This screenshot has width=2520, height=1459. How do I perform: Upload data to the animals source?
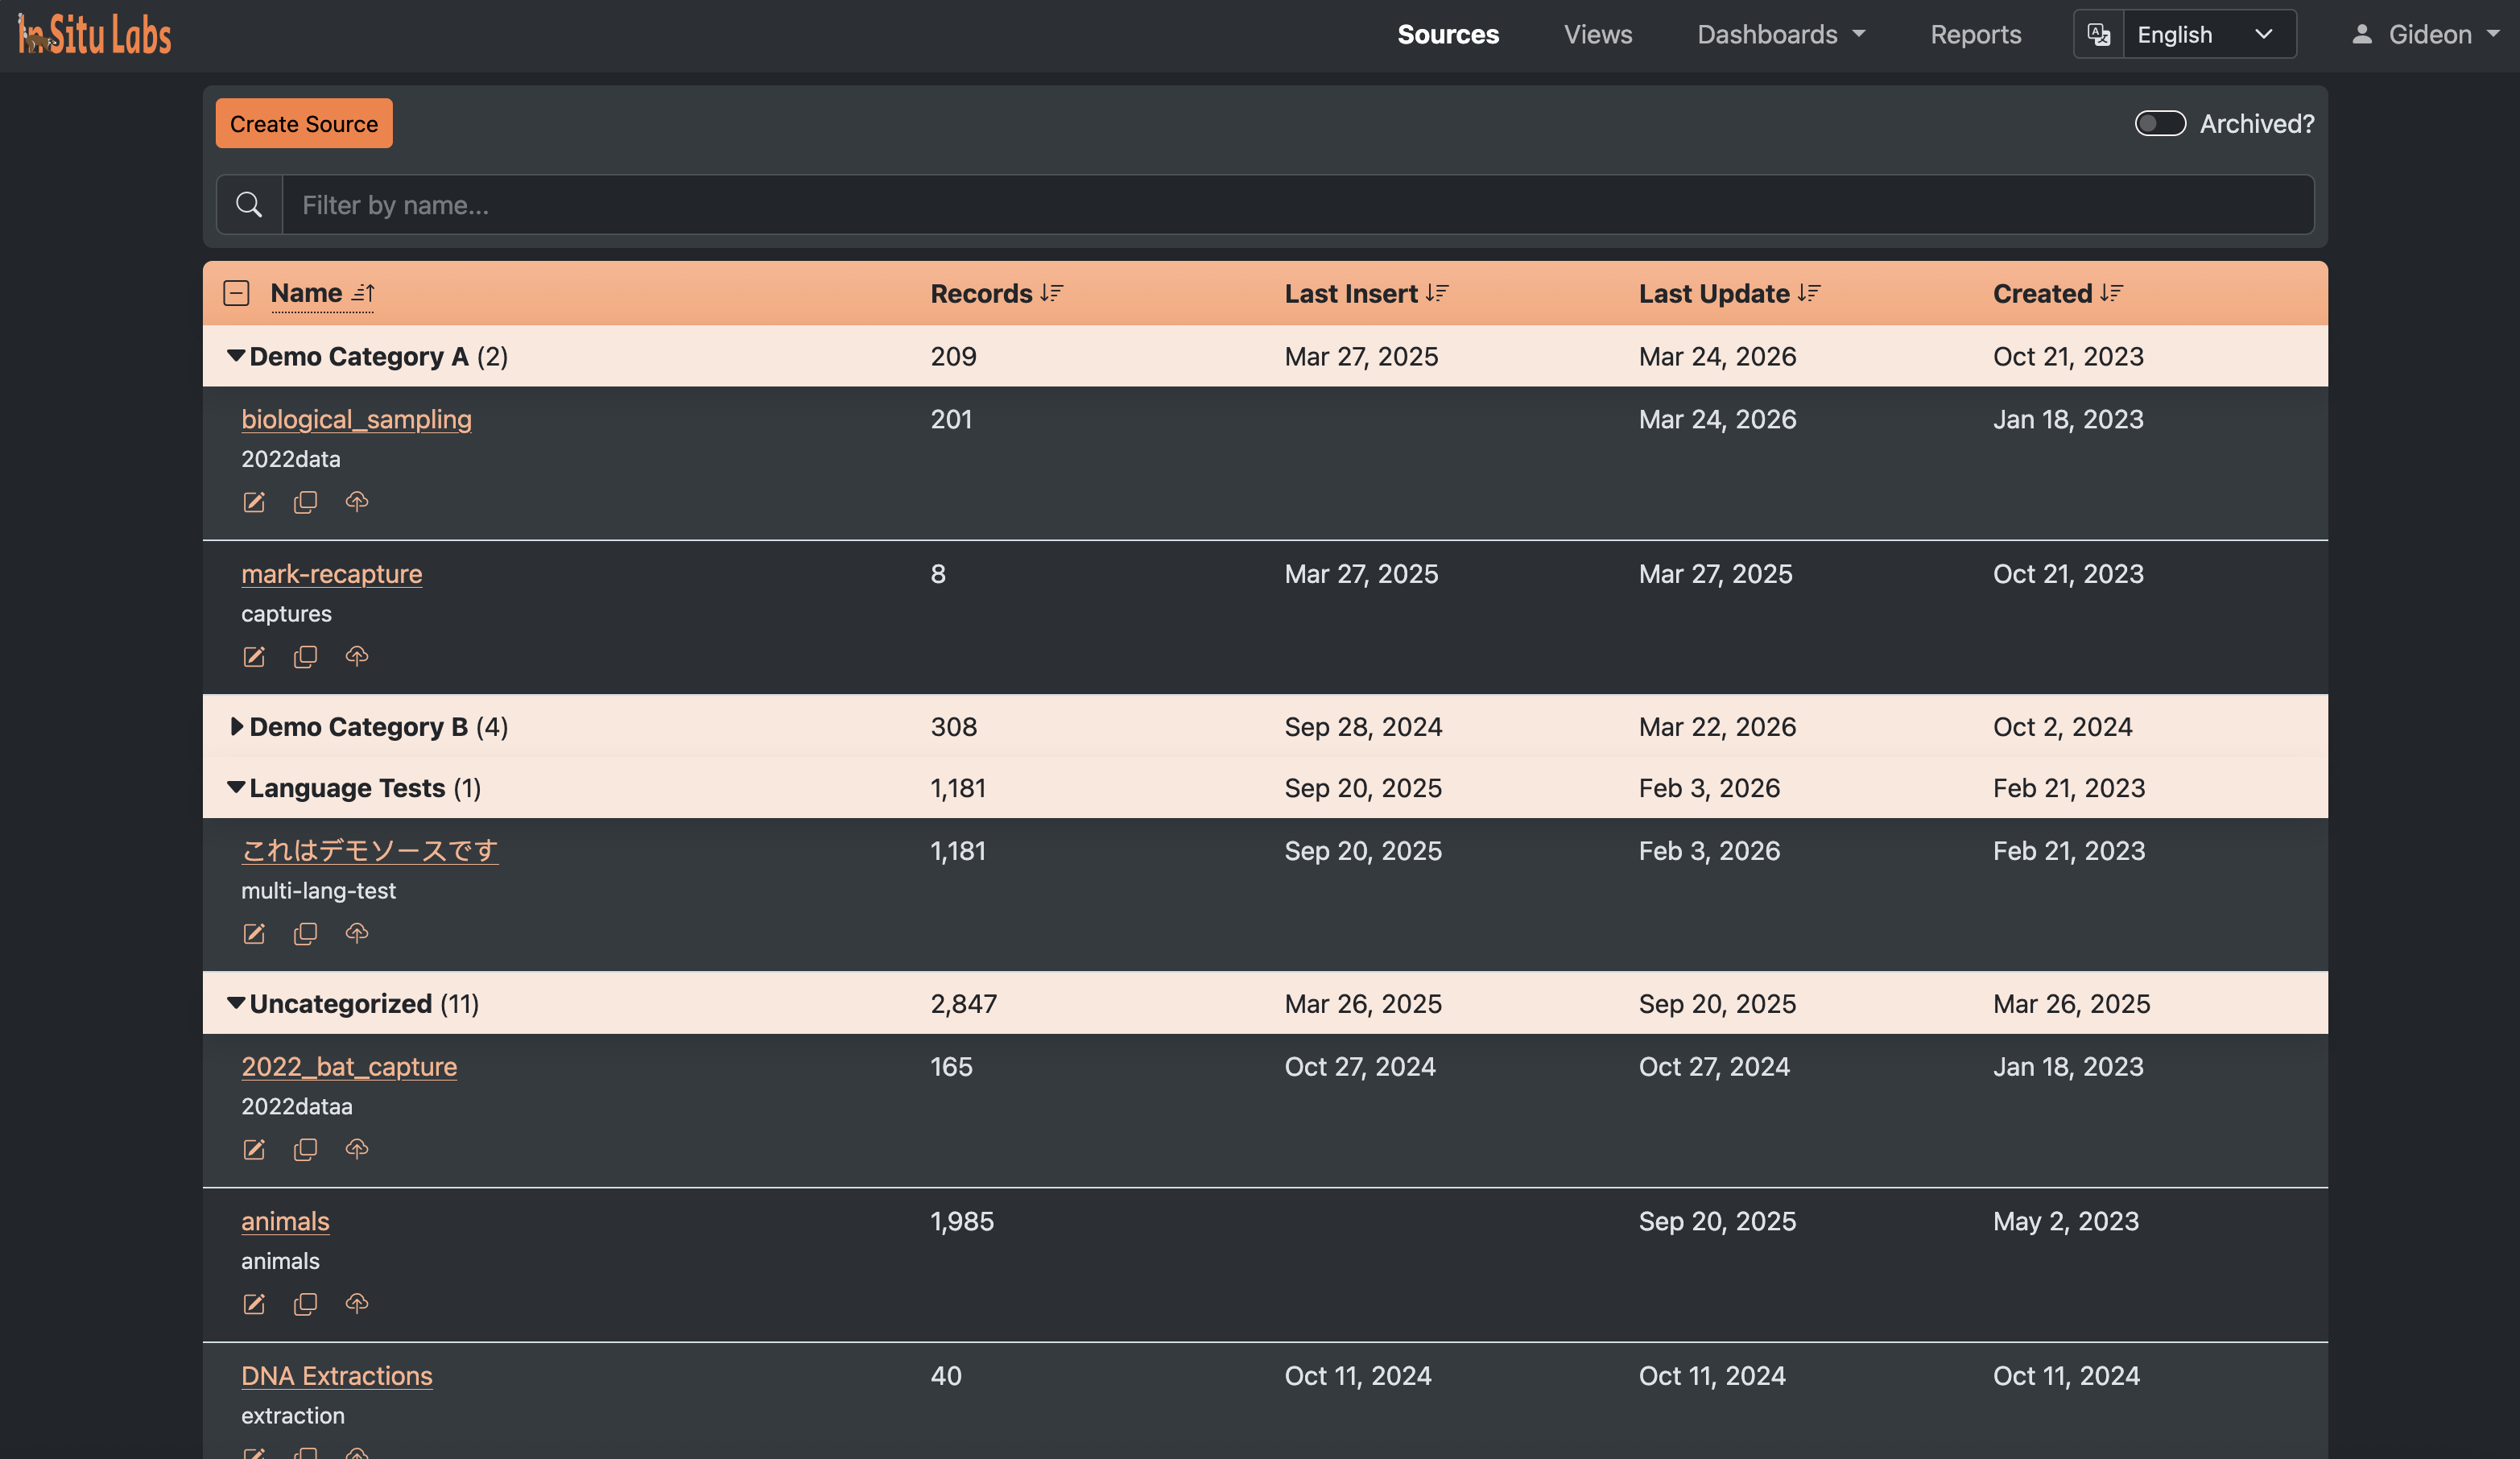[x=357, y=1304]
